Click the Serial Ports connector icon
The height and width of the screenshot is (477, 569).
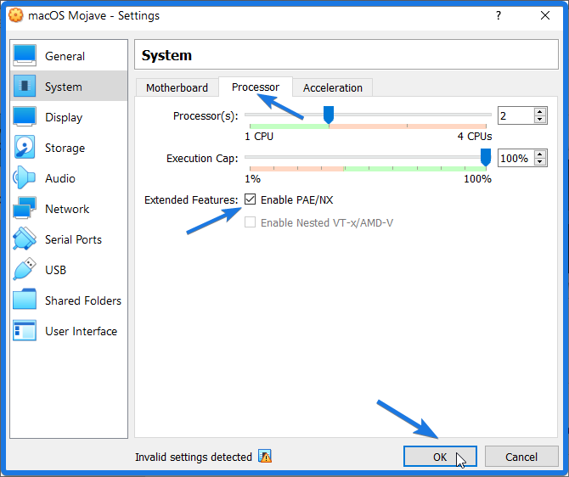tap(25, 238)
